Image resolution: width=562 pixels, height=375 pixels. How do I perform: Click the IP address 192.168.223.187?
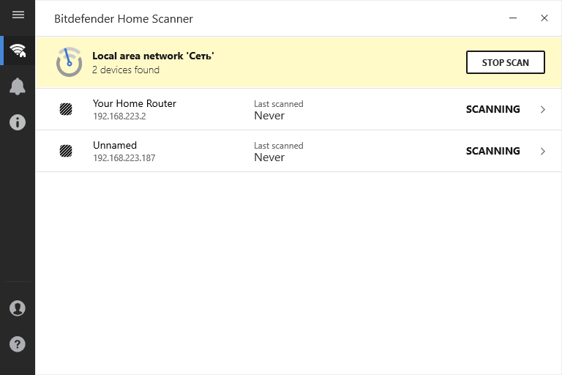coord(124,157)
